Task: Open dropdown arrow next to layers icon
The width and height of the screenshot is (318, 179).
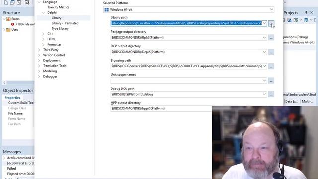Action: [311, 20]
